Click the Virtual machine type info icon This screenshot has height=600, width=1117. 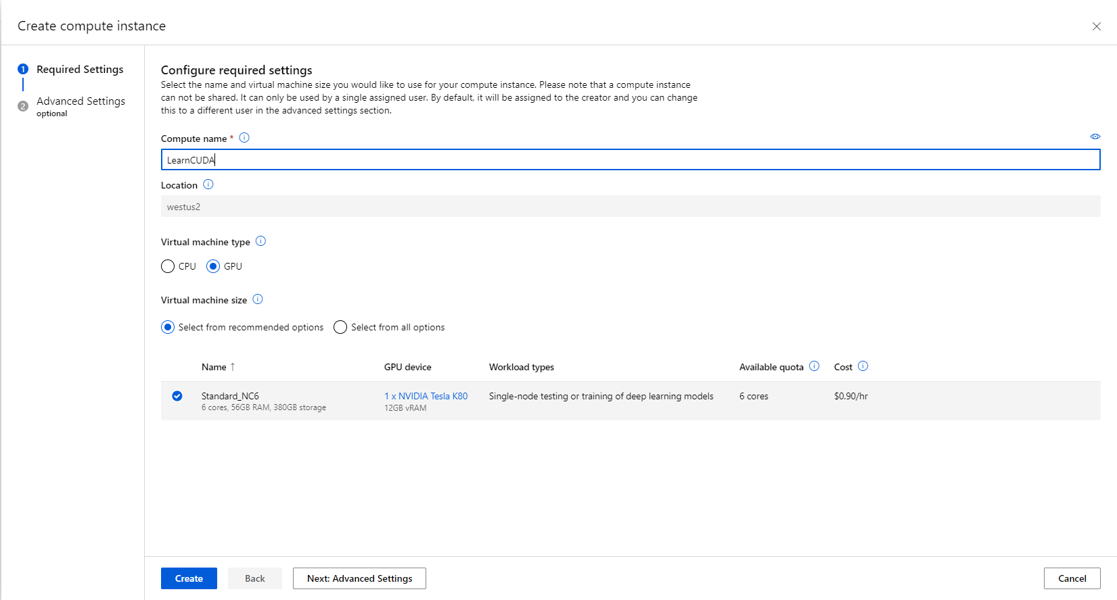click(260, 241)
